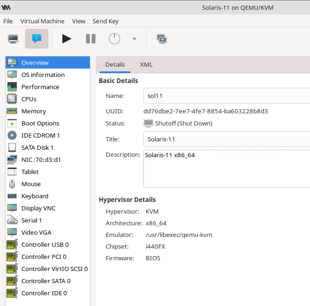
Task: Click the Tablet device icon
Action: (x=12, y=172)
